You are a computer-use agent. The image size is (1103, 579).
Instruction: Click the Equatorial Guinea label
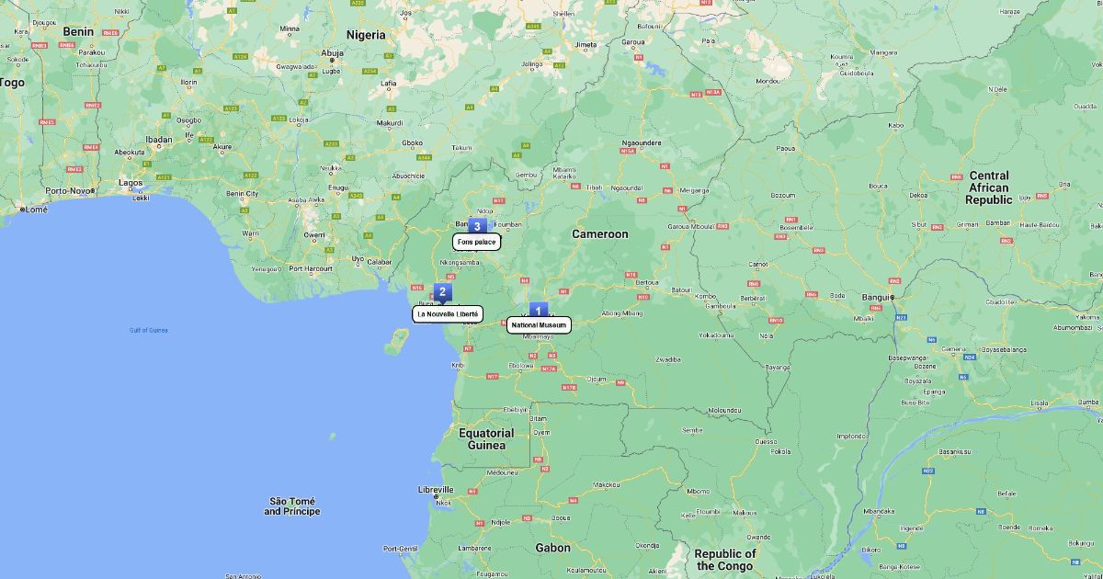pos(486,439)
